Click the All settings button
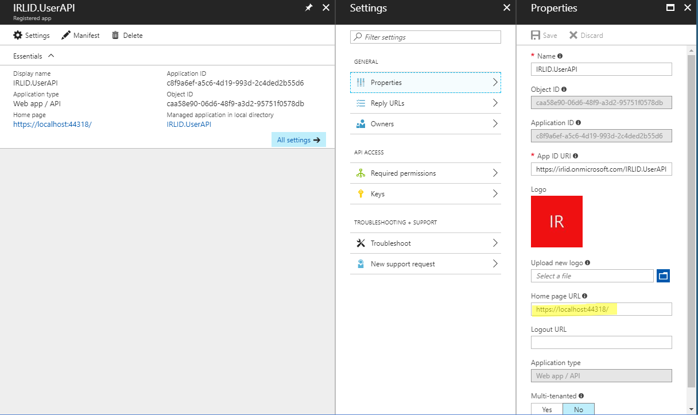698x415 pixels. [298, 140]
